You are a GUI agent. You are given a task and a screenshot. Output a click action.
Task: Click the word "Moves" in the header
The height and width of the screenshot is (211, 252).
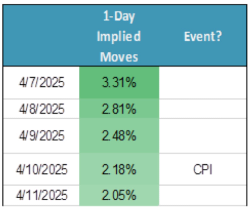119,57
